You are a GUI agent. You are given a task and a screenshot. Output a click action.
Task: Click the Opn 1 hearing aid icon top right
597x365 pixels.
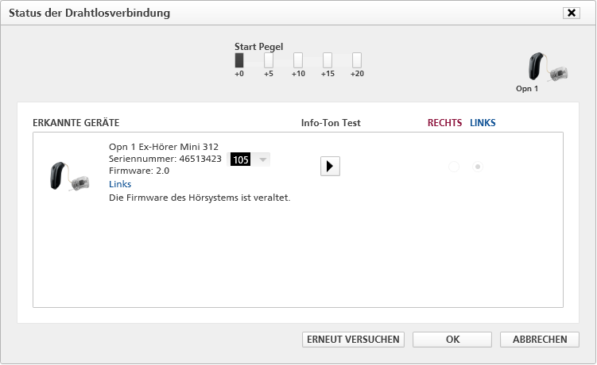pos(548,67)
